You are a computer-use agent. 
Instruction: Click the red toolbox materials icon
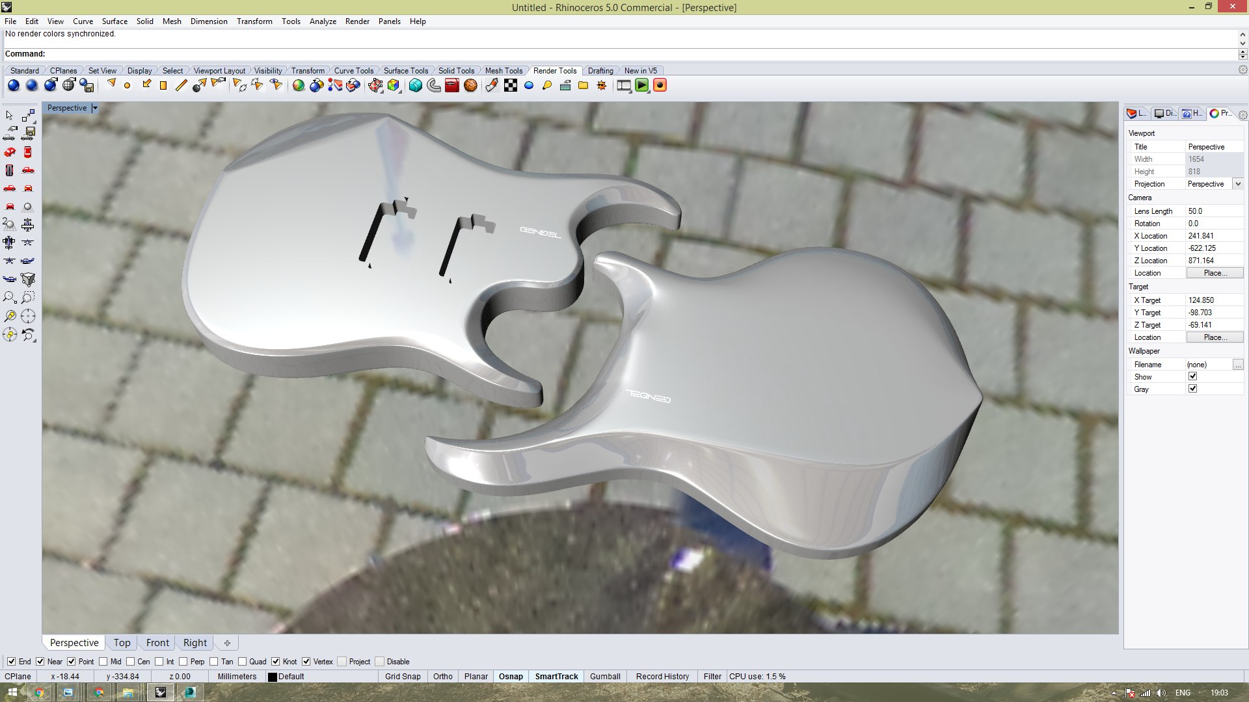tap(452, 85)
